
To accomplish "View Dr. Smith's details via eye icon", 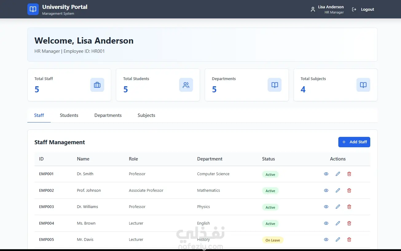I will [x=326, y=174].
